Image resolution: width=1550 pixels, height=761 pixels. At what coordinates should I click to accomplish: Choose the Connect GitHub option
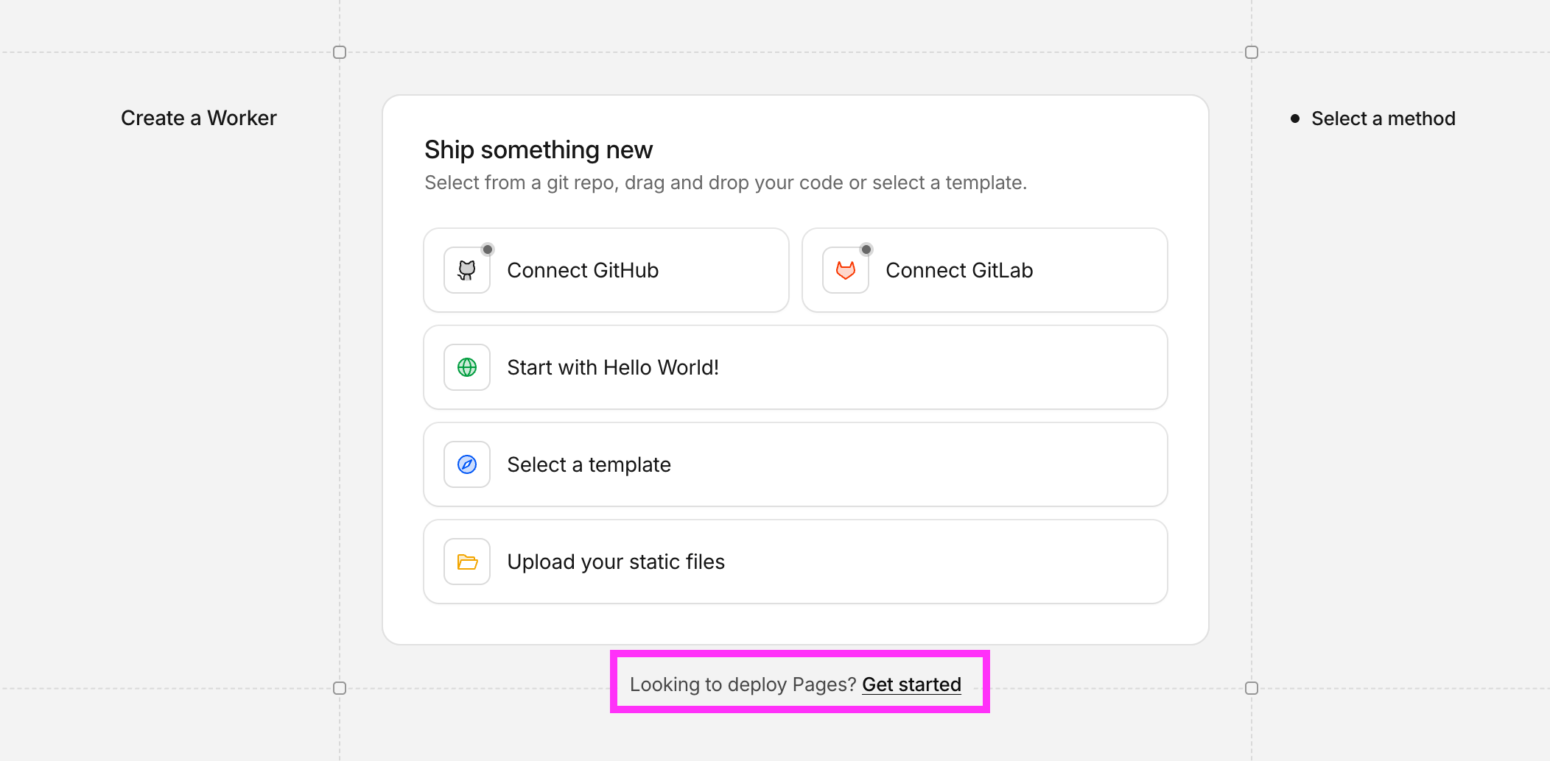tap(606, 270)
